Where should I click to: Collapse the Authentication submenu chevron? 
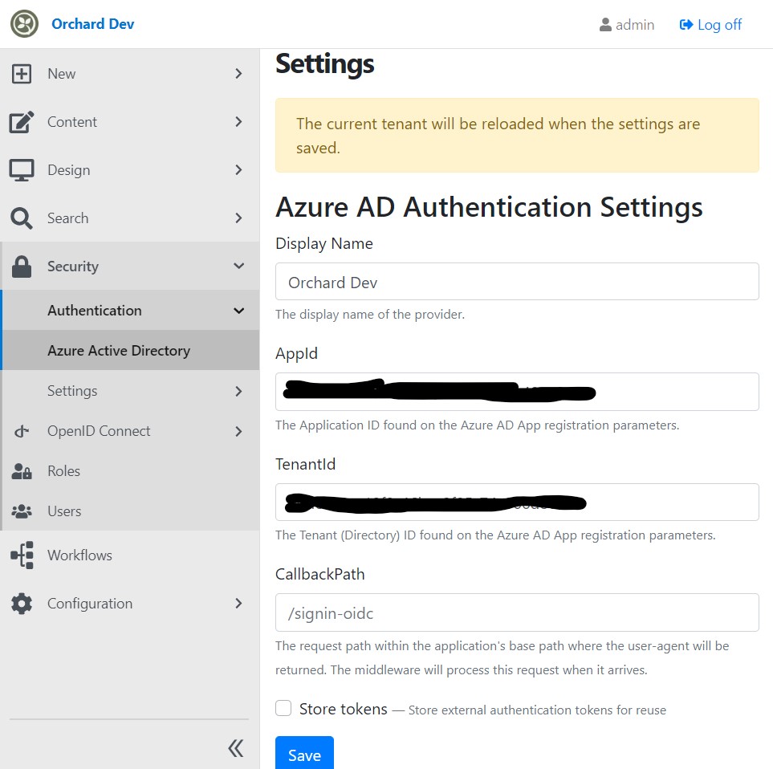tap(238, 311)
